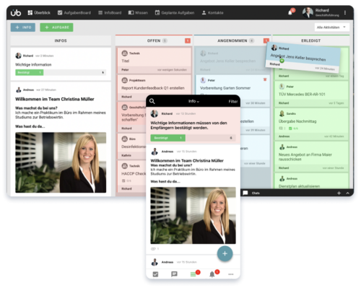
Task: Open Geplante Aufgaben tab
Action: click(x=175, y=12)
